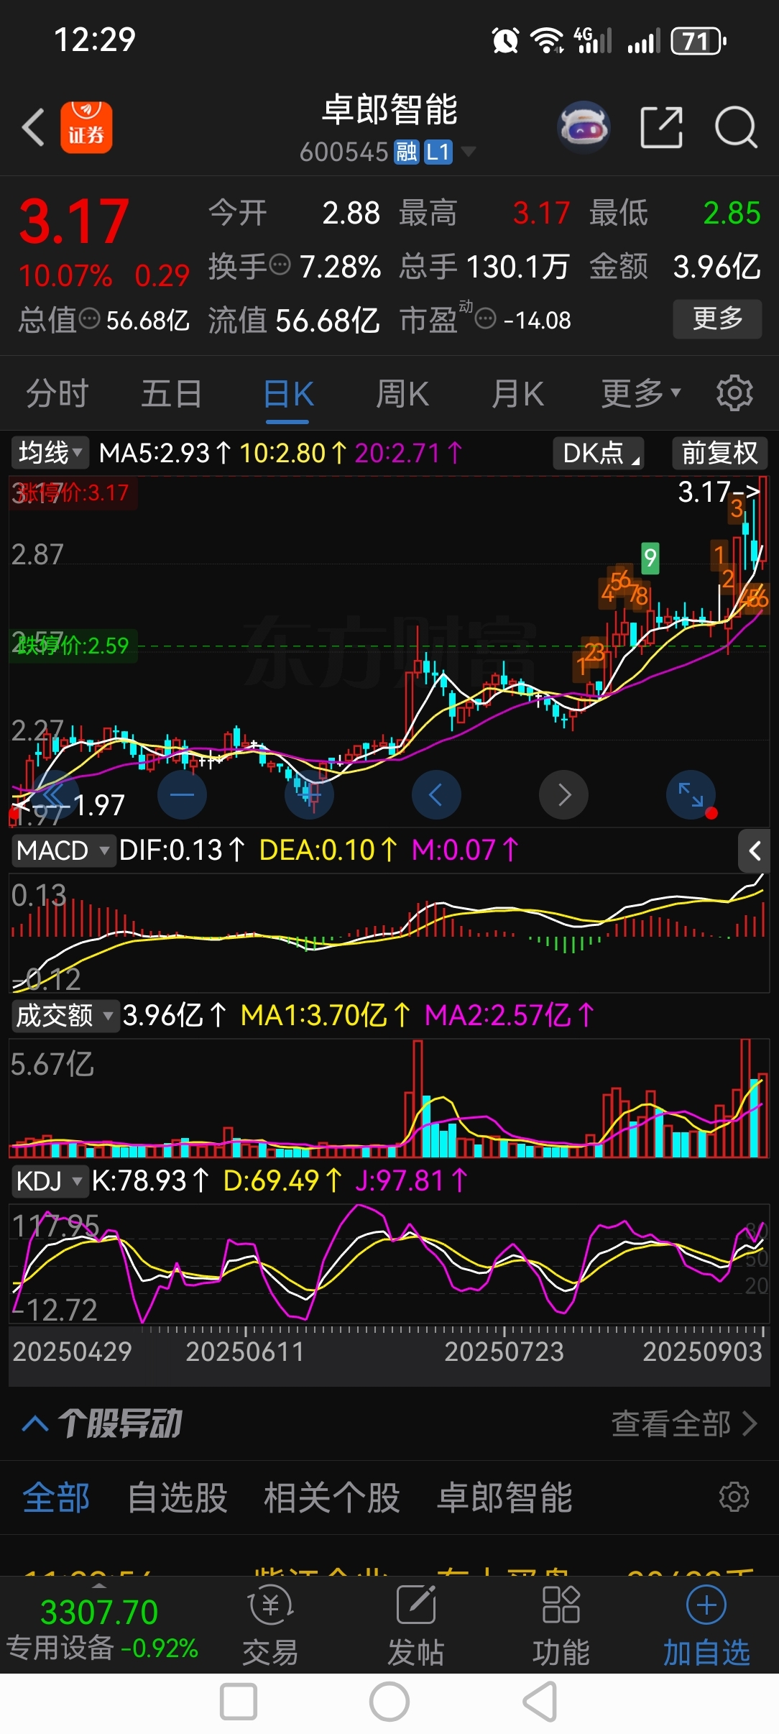Collapse the 个股异动 section
Viewport: 779px width, 1734px height.
pyautogui.click(x=34, y=1423)
